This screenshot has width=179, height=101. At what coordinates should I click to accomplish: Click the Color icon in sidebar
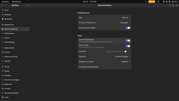pos(3,97)
